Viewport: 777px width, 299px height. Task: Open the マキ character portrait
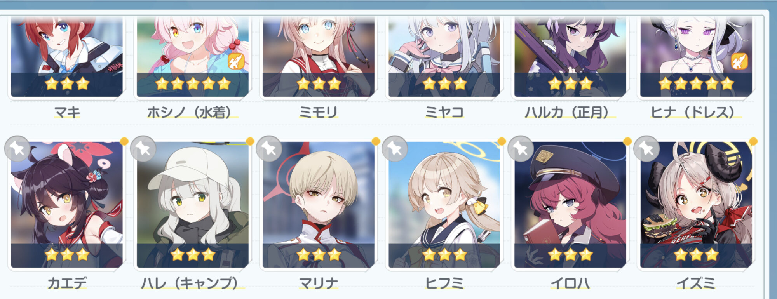coord(67,56)
